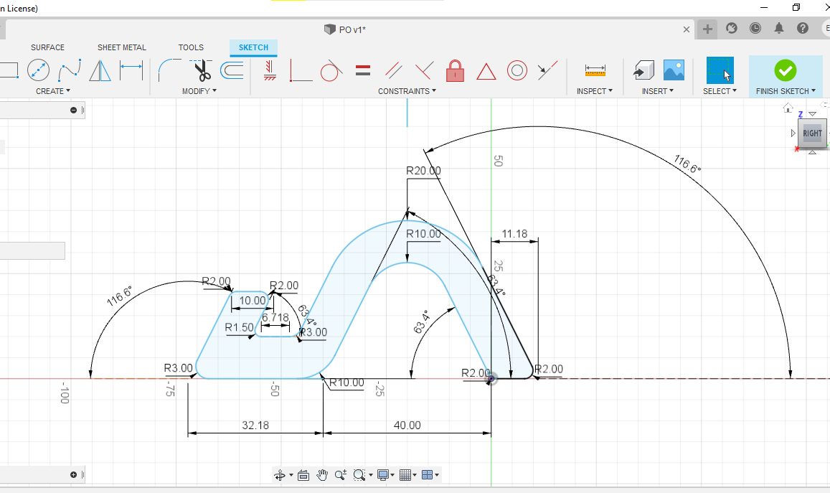Open the MODIFY dropdown menu

[199, 91]
